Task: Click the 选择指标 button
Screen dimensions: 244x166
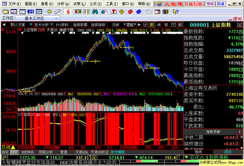Action: point(98,25)
